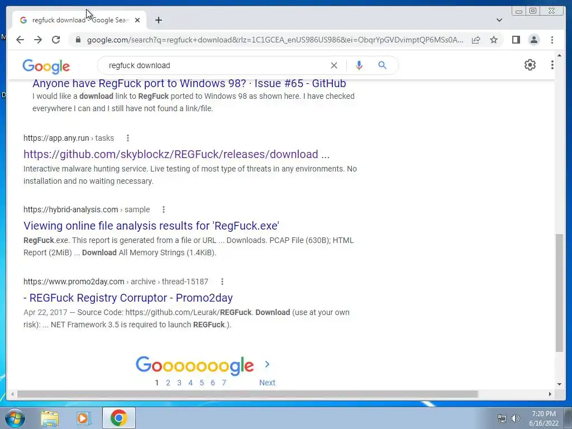Click the https://www.promo2day.com archive URL text
The width and height of the screenshot is (572, 429).
tap(116, 282)
